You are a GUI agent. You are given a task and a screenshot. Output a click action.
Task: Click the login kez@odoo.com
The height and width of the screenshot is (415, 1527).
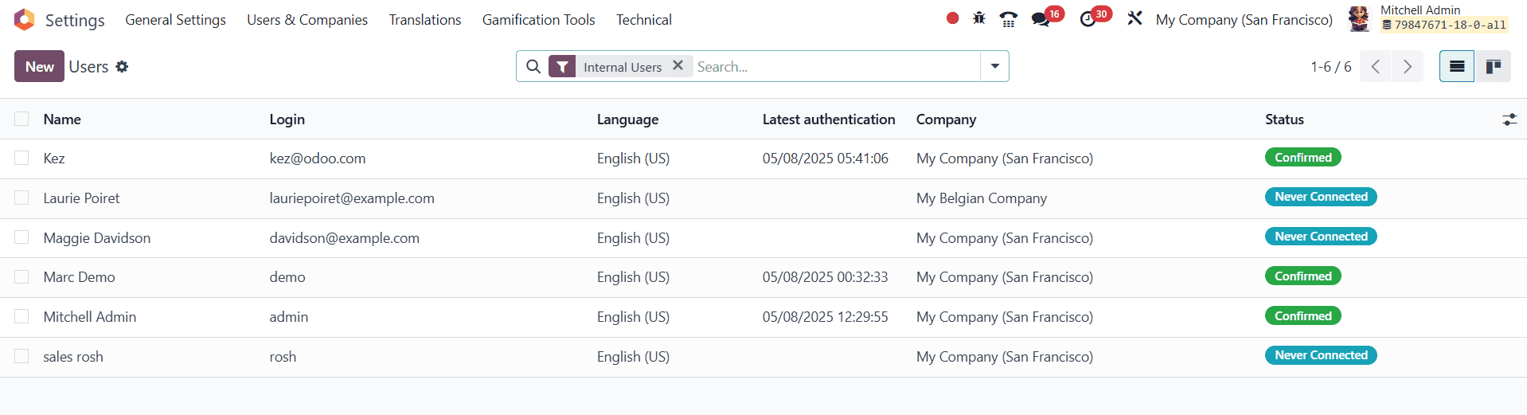tap(318, 158)
